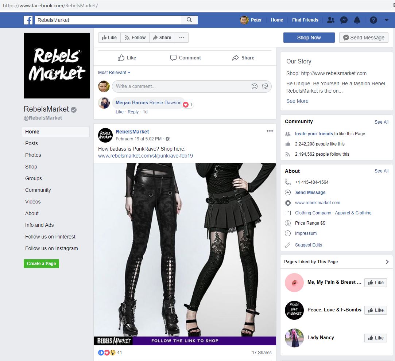Open the account settings caret menu
395x361 pixels.
(387, 20)
